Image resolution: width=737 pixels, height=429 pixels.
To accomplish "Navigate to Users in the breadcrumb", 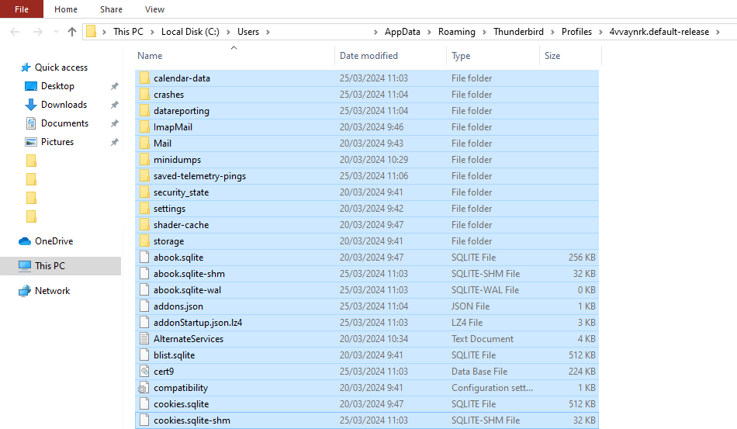I will pos(248,32).
